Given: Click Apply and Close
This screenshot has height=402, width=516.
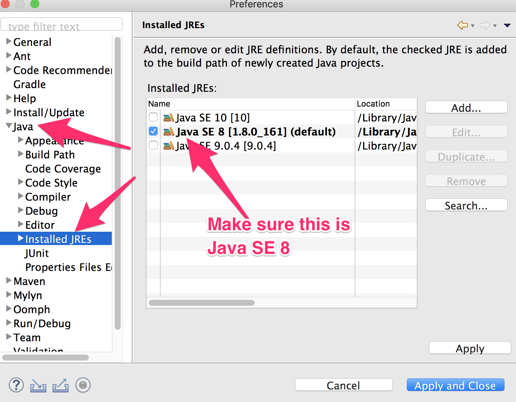Looking at the screenshot, I should (x=455, y=385).
